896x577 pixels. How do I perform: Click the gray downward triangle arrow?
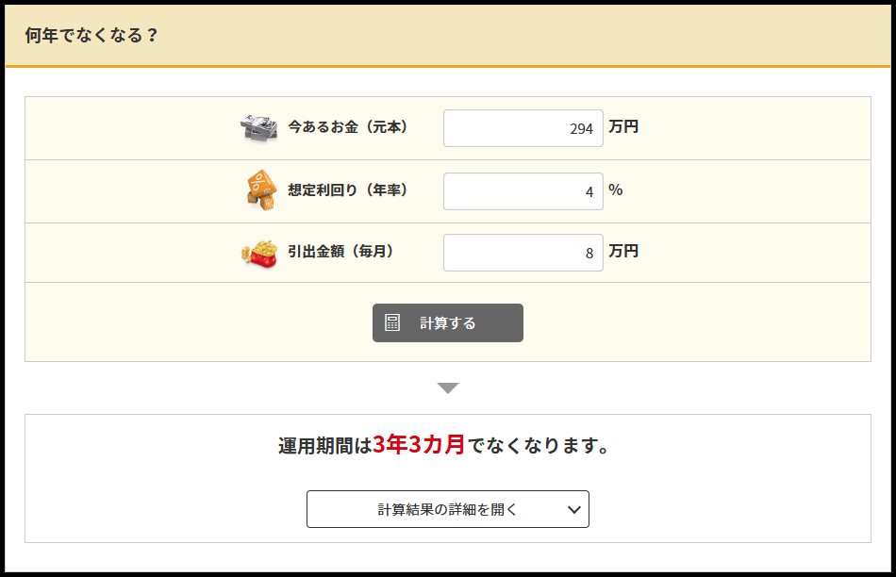448,387
